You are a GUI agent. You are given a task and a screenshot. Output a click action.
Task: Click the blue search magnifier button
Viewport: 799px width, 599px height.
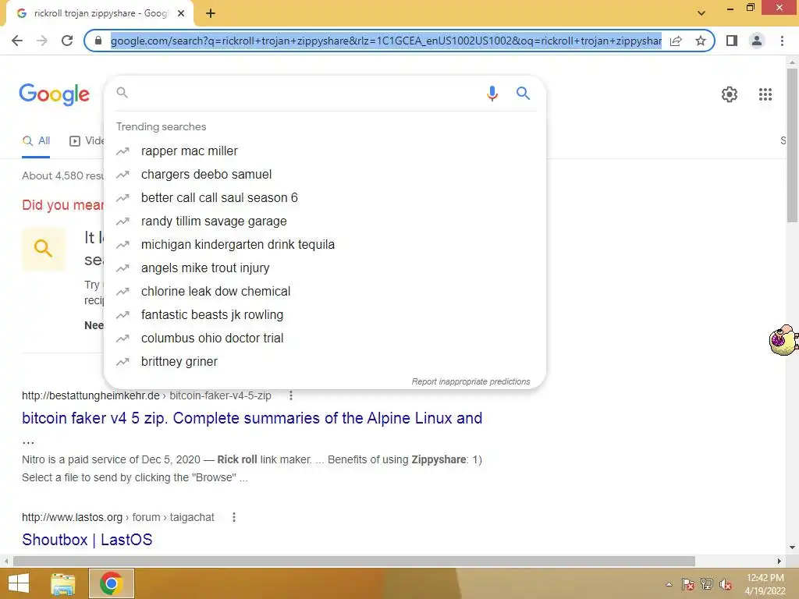point(523,94)
